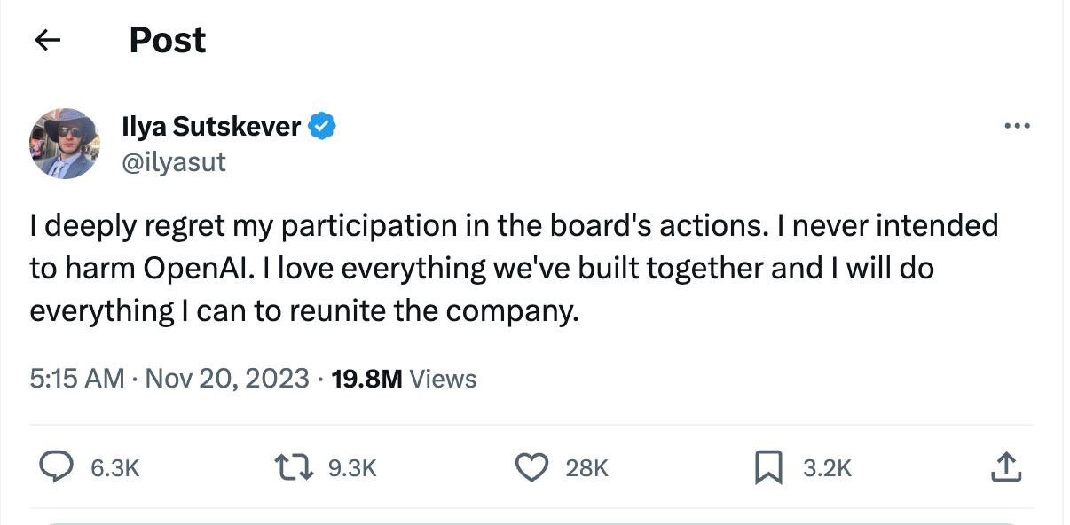Share the post via upload arrow icon
The width and height of the screenshot is (1070, 525).
pos(1005,466)
